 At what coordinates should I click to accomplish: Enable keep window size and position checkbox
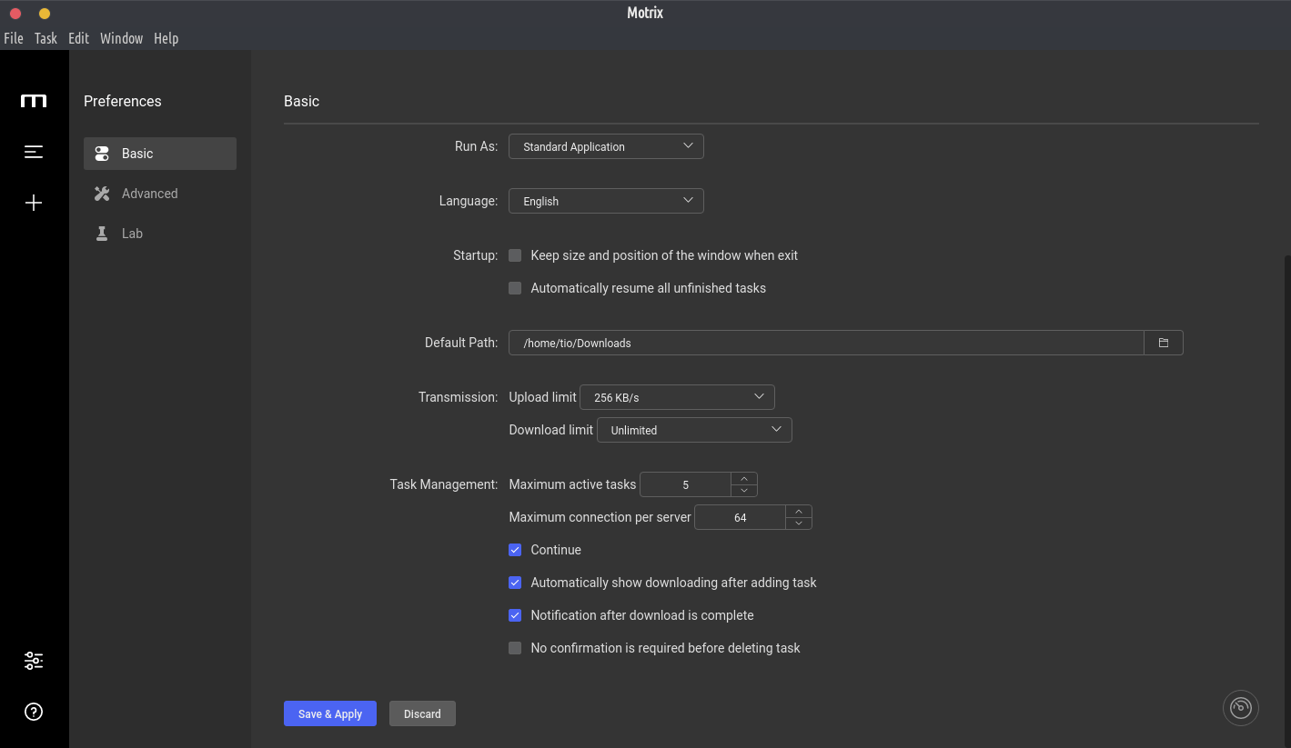tap(515, 255)
